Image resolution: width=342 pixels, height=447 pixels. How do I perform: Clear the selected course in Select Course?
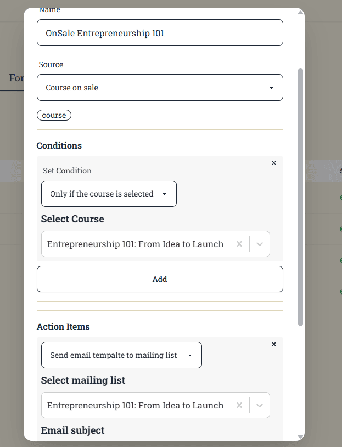(239, 244)
